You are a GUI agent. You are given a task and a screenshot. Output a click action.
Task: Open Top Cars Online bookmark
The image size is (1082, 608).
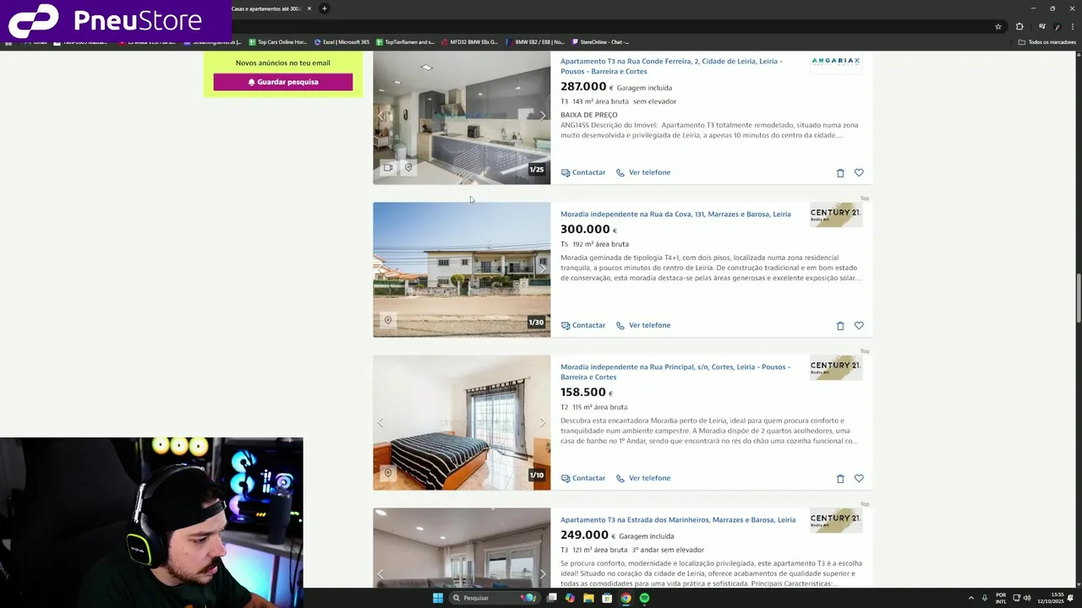(x=278, y=42)
